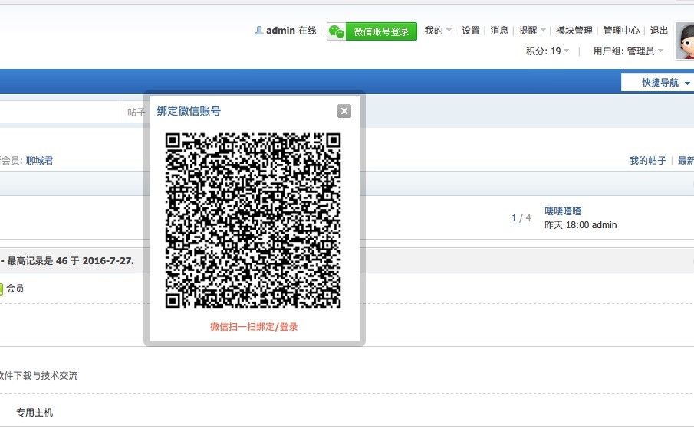Open newest member 聊城君 profile
The width and height of the screenshot is (694, 428).
pyautogui.click(x=40, y=161)
